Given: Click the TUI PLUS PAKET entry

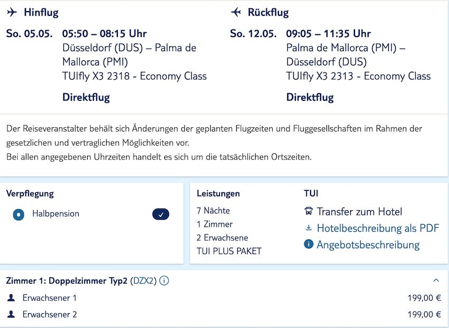Looking at the screenshot, I should pos(229,251).
